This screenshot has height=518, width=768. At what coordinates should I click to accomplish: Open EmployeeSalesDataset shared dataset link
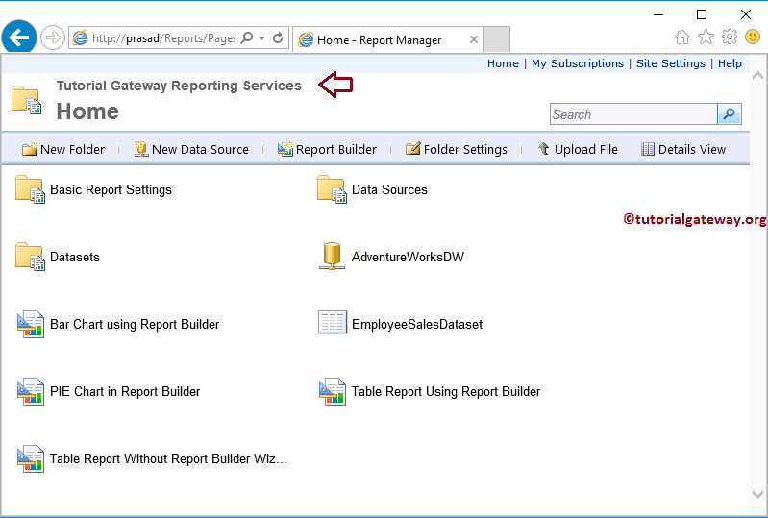[417, 325]
